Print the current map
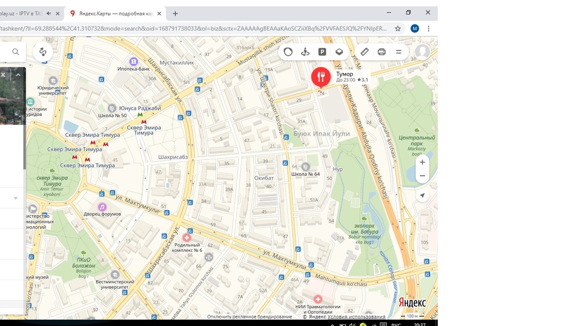The height and width of the screenshot is (326, 580). pos(382,52)
